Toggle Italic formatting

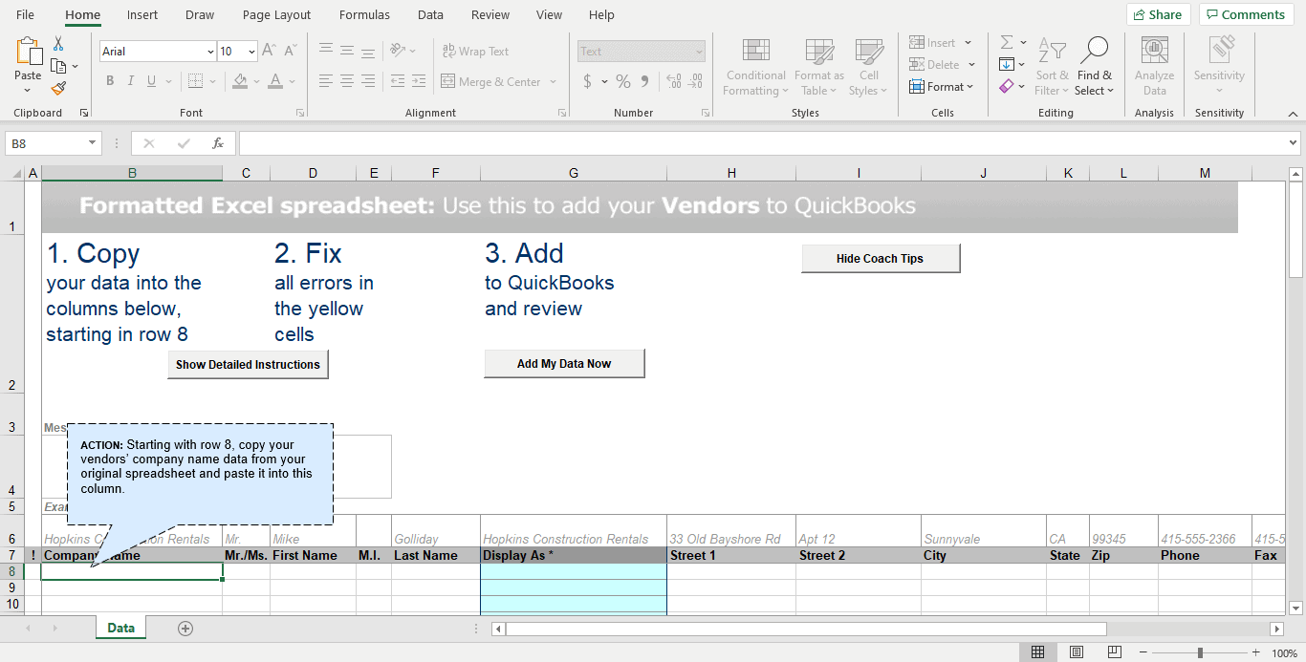[x=131, y=81]
